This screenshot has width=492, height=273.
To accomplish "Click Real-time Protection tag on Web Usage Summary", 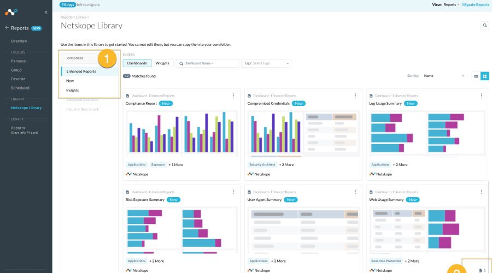I will click(386, 261).
